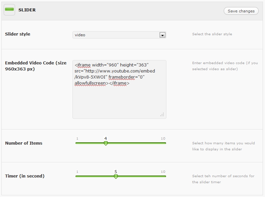Click the Save changes button

[x=241, y=11]
